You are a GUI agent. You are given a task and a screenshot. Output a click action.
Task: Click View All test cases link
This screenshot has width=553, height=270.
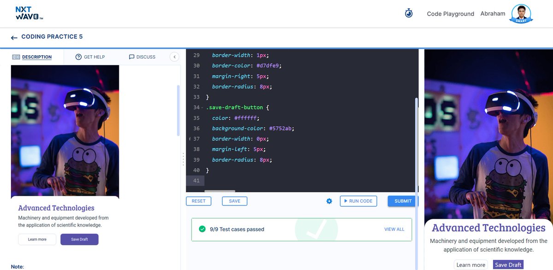pos(394,229)
